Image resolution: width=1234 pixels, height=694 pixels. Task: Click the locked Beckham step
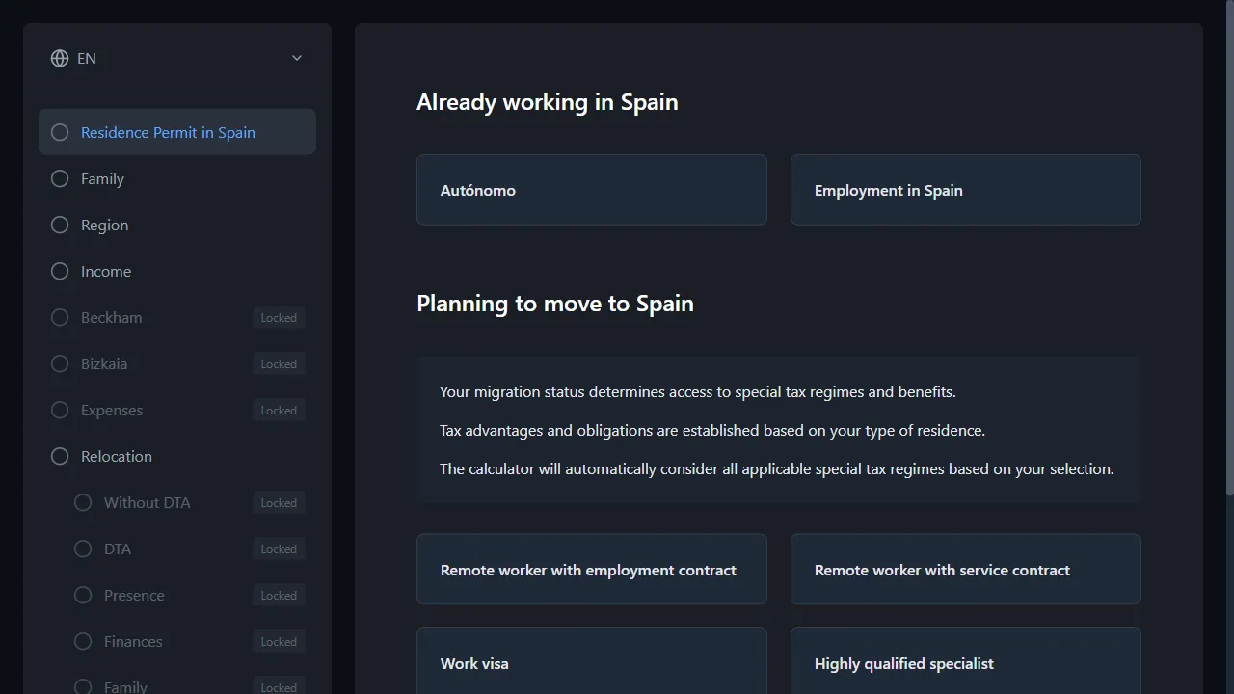111,317
